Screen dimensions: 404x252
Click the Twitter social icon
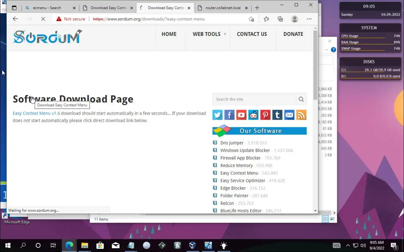point(217,115)
